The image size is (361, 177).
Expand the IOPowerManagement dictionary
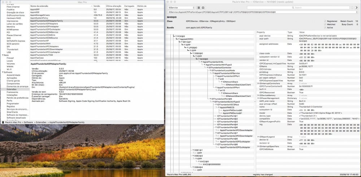(258, 98)
